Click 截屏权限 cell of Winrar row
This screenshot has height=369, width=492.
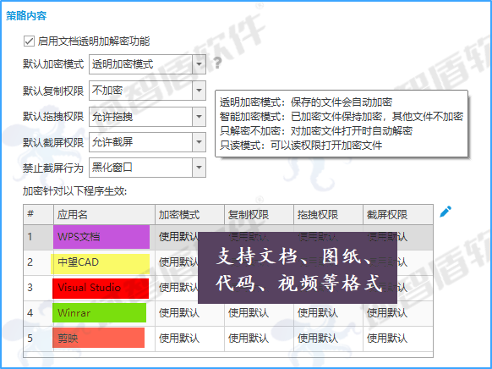(398, 313)
